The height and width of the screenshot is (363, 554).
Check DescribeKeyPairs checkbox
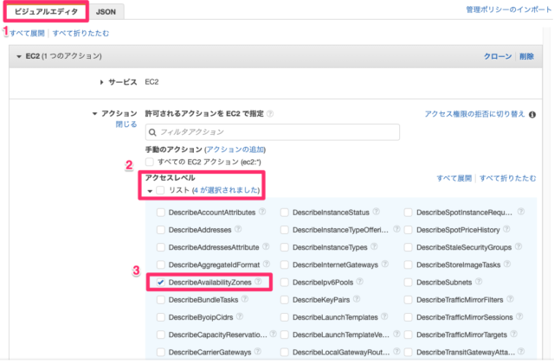pos(285,300)
